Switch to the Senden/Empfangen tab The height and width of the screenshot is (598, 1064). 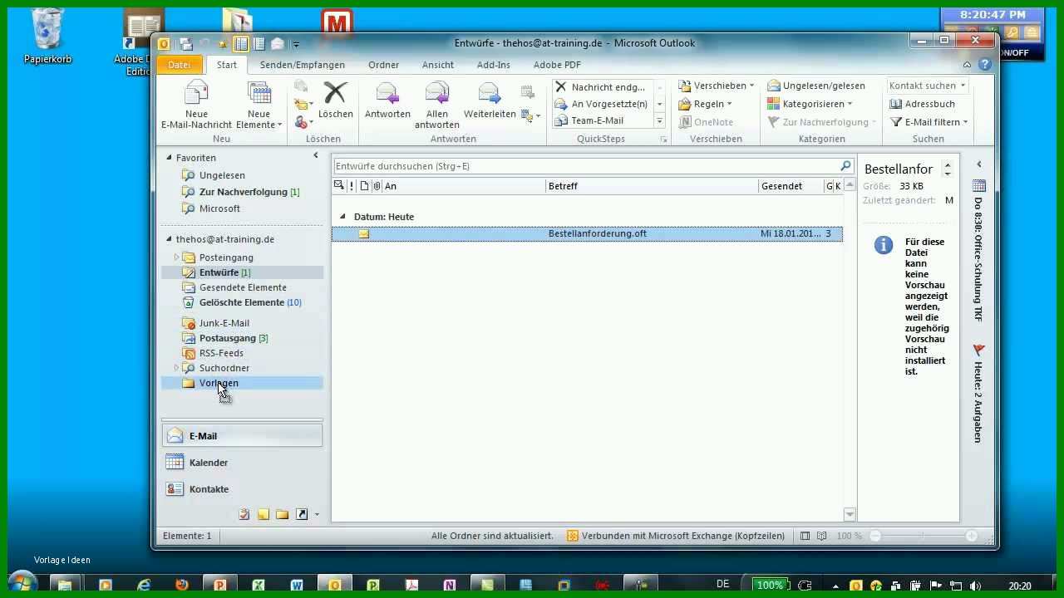[x=303, y=65]
